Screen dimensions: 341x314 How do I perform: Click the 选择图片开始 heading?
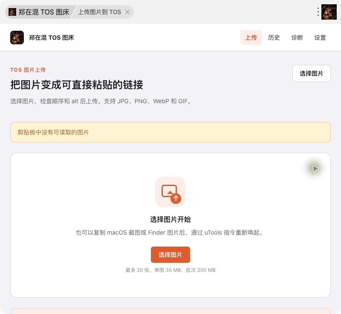coord(170,219)
